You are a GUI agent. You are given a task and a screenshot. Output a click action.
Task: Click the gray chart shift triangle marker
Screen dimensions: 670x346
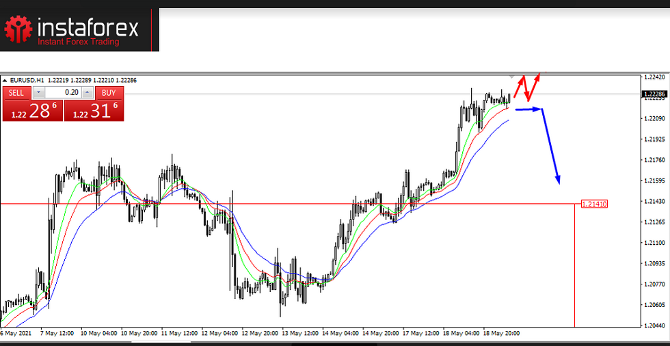512,75
